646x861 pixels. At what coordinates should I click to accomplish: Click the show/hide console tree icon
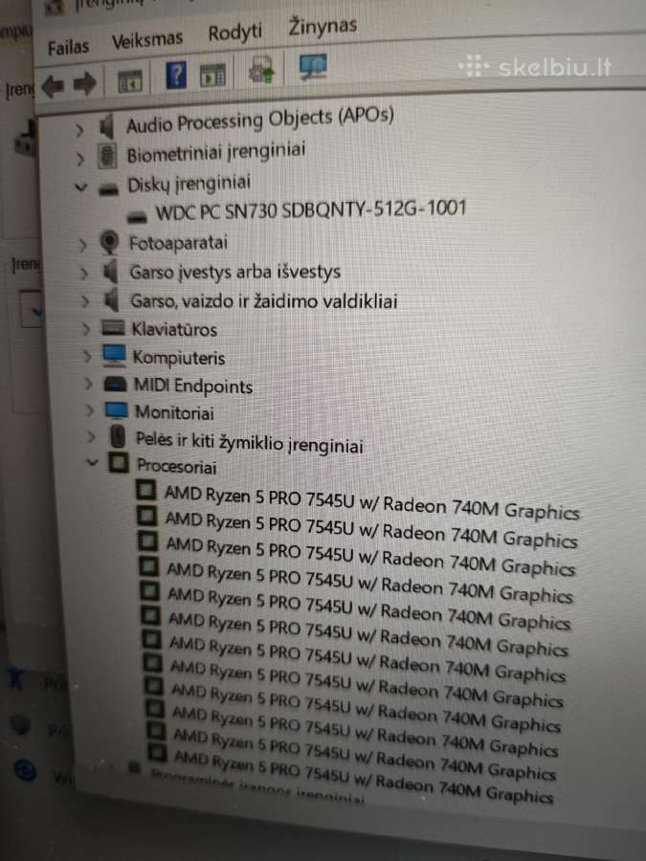click(x=130, y=81)
